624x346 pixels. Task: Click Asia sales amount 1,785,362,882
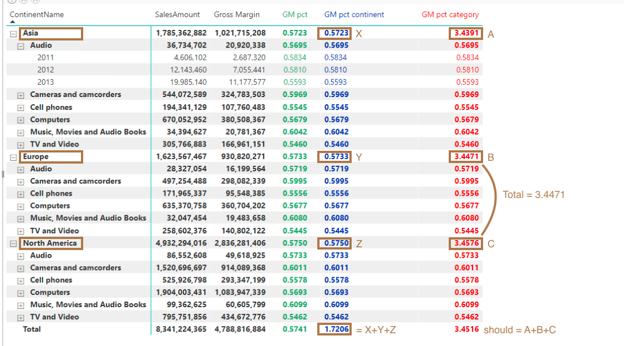click(x=181, y=33)
